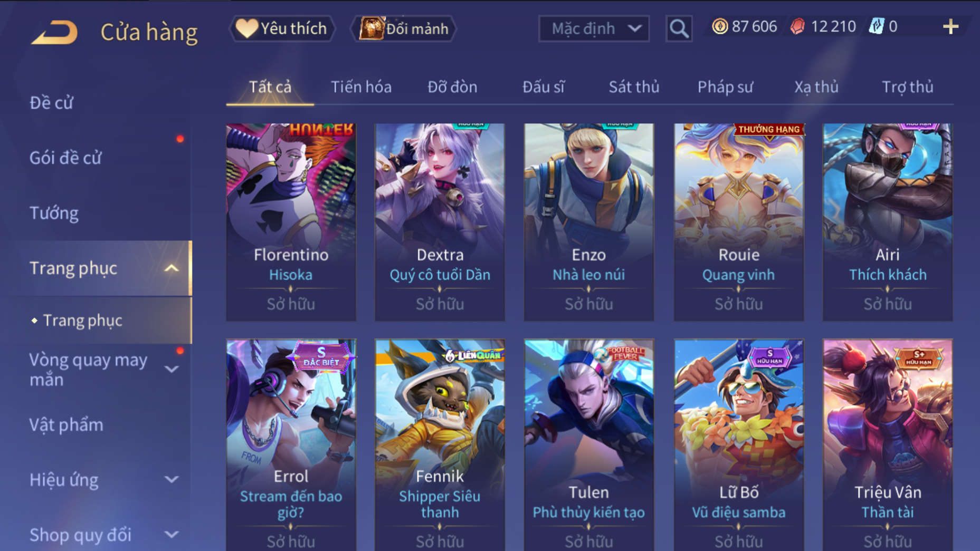Tap the blue voucher currency icon
Viewport: 980px width, 551px height.
pyautogui.click(x=876, y=26)
